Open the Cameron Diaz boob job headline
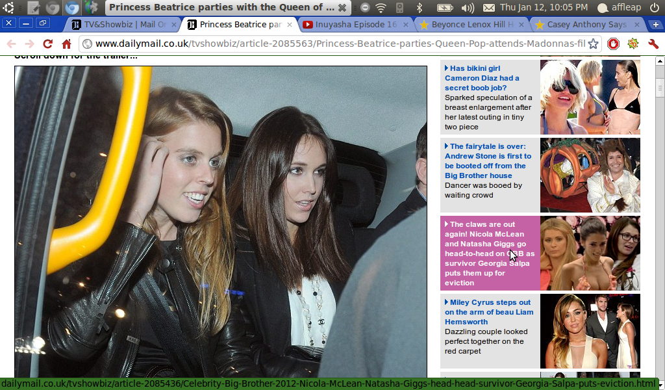665x390 pixels. point(483,78)
